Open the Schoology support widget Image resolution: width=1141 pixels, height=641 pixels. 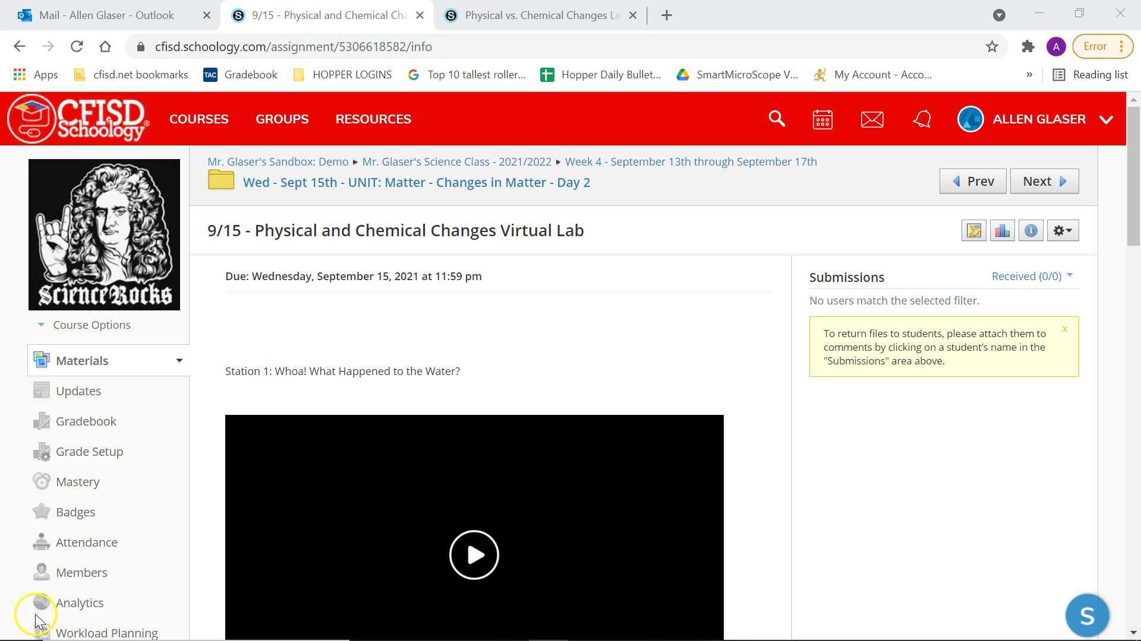click(1088, 615)
